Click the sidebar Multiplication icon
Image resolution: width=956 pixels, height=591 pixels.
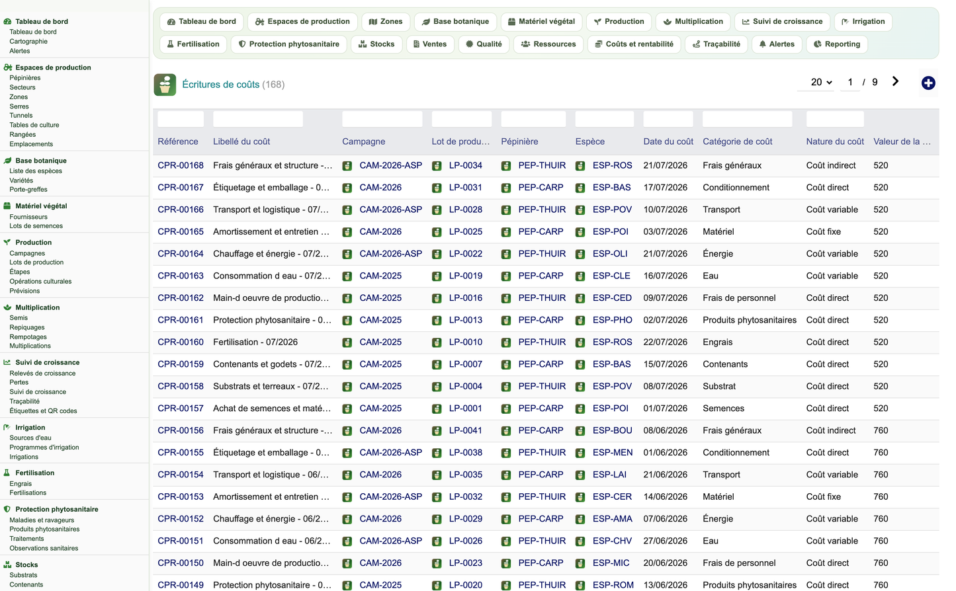(7, 307)
